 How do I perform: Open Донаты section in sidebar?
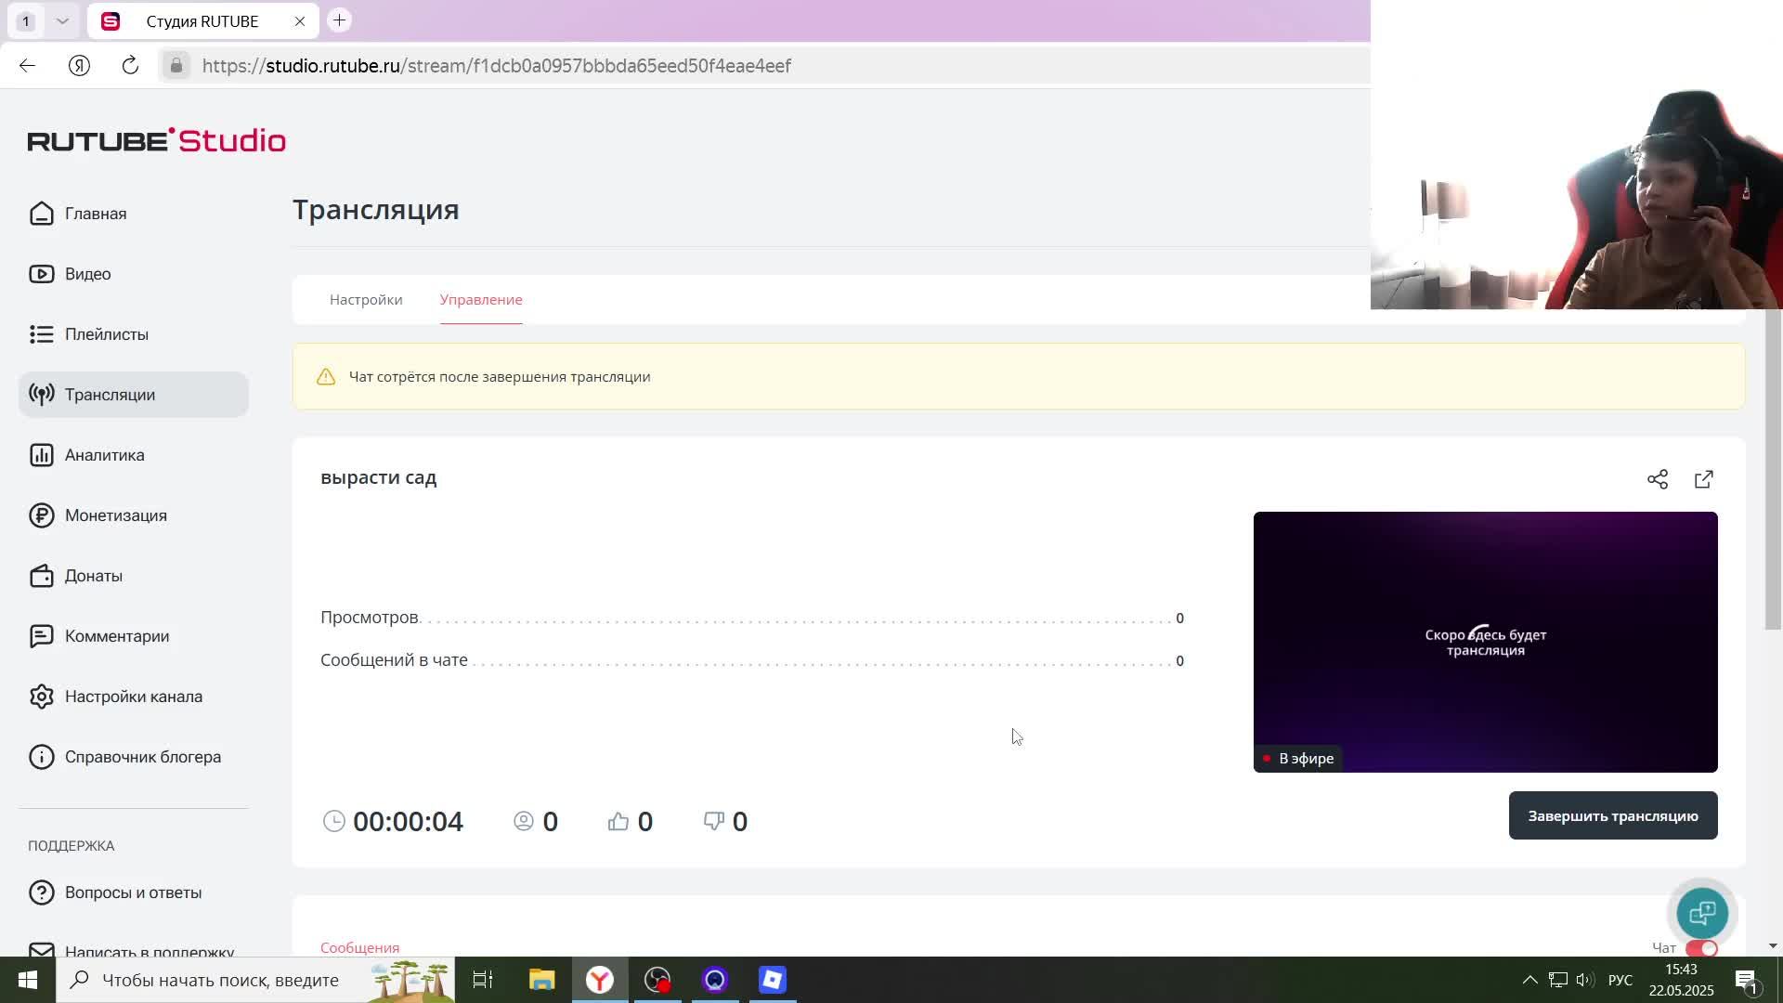(93, 576)
